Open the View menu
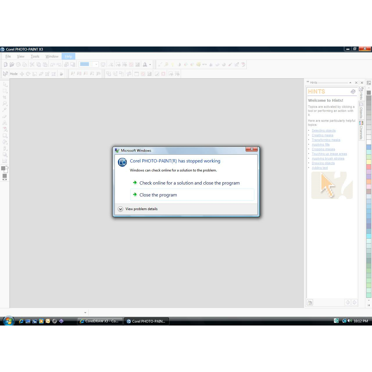 [21, 56]
